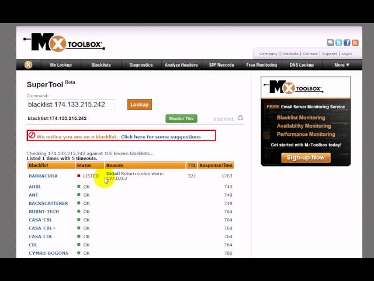374x281 pixels.
Task: Click the gray 'blacklist' label beside refresh
Action: click(x=223, y=119)
